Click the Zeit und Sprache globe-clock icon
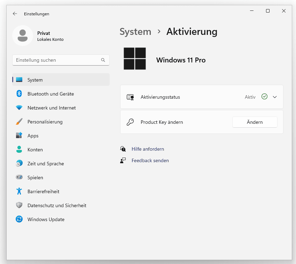The width and height of the screenshot is (296, 264). [x=19, y=164]
